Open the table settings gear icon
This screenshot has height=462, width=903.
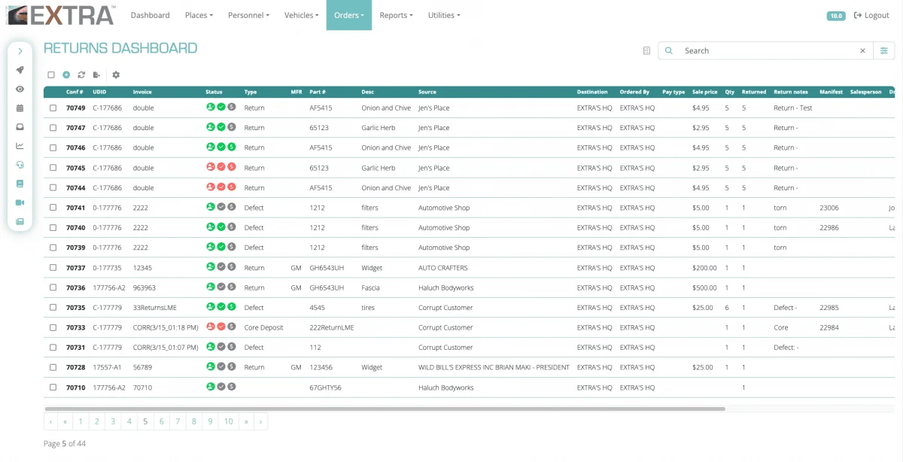tap(116, 74)
